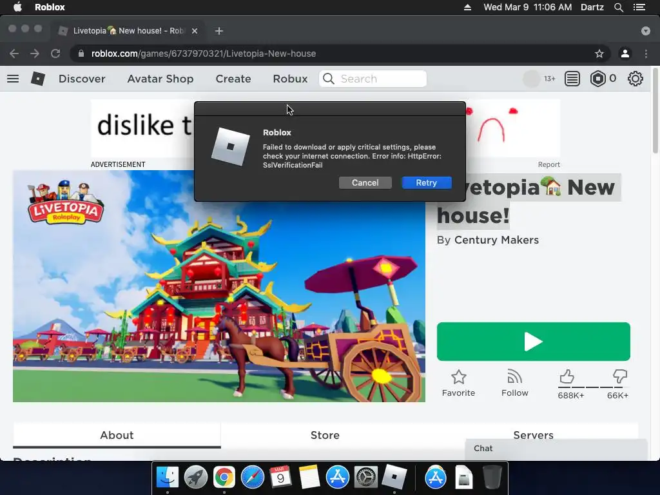The height and width of the screenshot is (495, 660).
Task: Bookmark page with Chrome star icon
Action: pos(599,53)
